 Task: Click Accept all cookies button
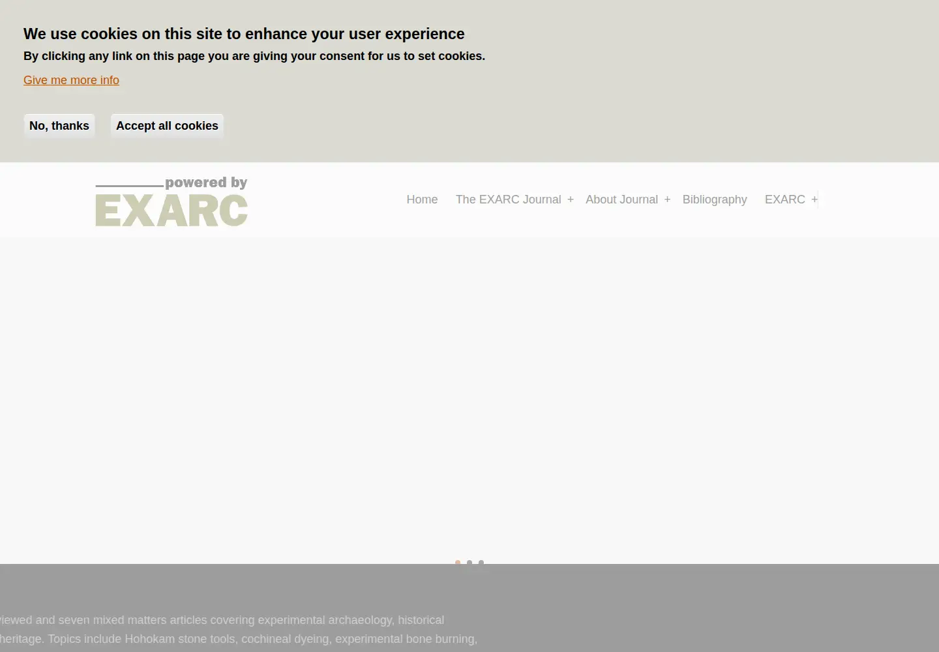coord(167,126)
